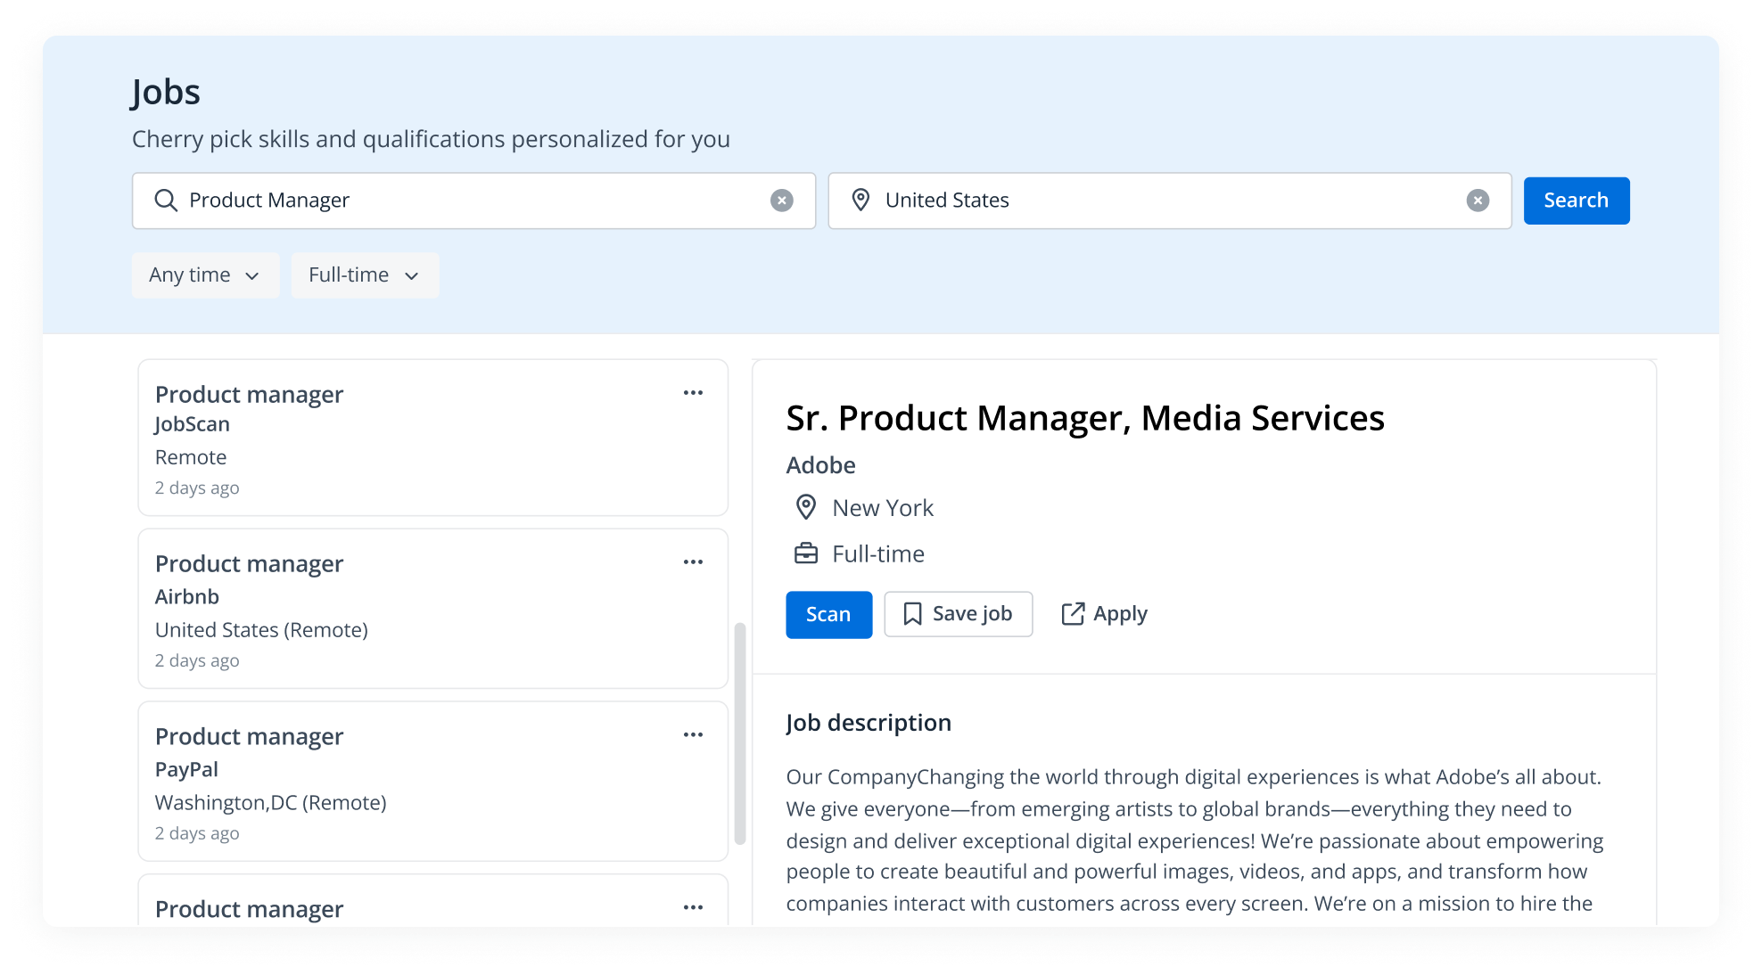Click the external link Apply icon
The width and height of the screenshot is (1762, 975).
1073,614
